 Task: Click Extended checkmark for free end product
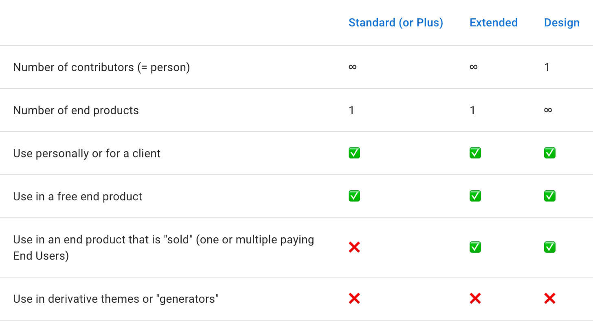point(475,196)
